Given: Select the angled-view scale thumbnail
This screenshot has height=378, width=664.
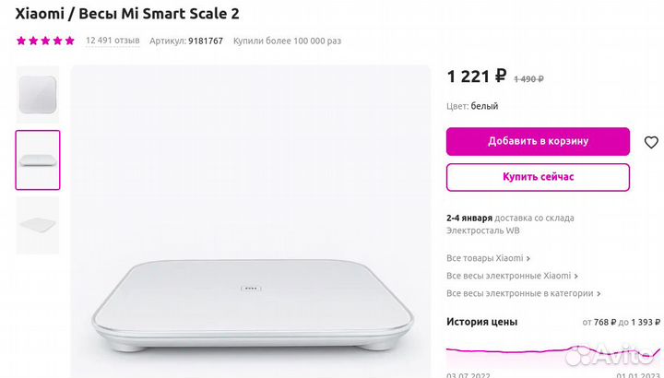Looking at the screenshot, I should 38,225.
